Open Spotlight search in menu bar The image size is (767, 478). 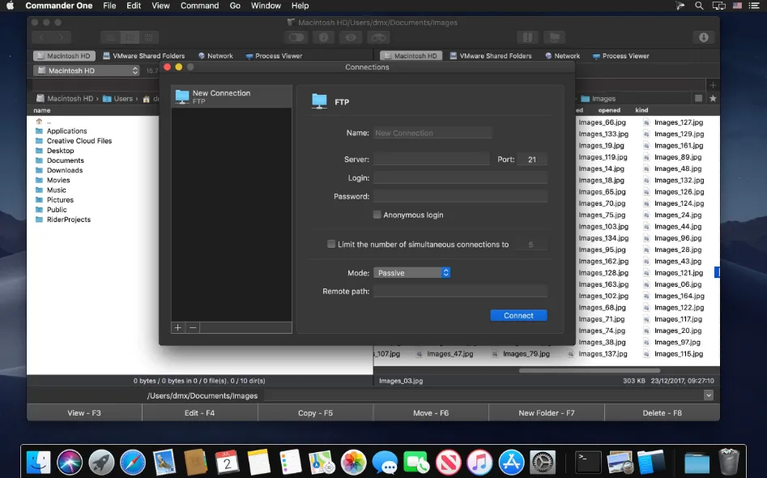click(699, 6)
